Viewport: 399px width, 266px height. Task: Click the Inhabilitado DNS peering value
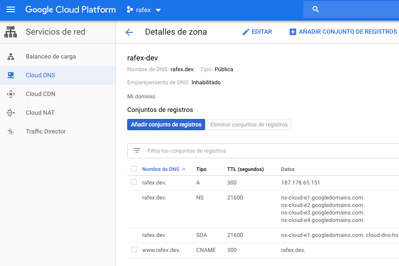(x=206, y=82)
